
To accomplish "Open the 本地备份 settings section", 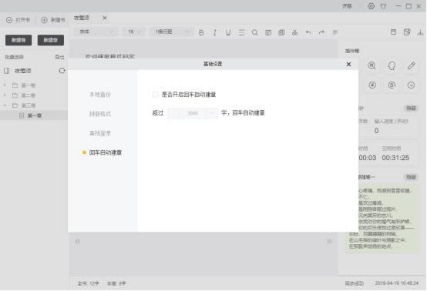I will 100,95.
